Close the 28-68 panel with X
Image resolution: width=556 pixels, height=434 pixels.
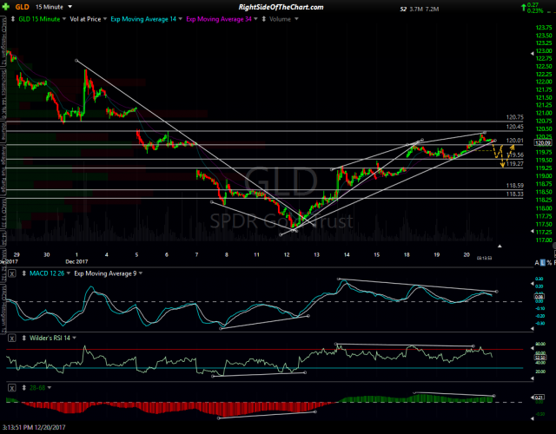[x=11, y=388]
